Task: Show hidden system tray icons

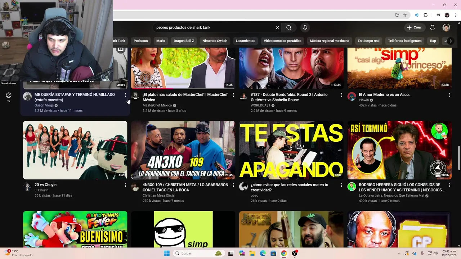Action: coord(399,253)
